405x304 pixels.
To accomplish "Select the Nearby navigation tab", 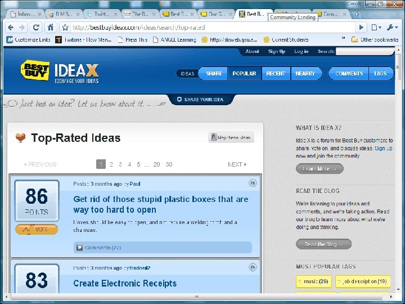I will click(305, 73).
